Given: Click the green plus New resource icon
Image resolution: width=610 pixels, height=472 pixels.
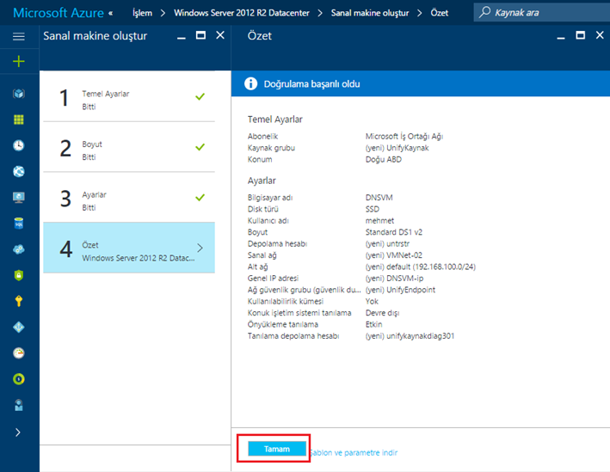Looking at the screenshot, I should (19, 61).
